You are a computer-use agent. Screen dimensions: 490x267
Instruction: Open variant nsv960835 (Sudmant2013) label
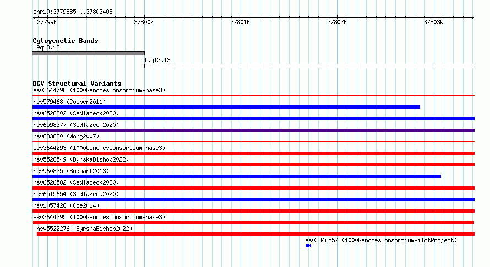coord(71,171)
